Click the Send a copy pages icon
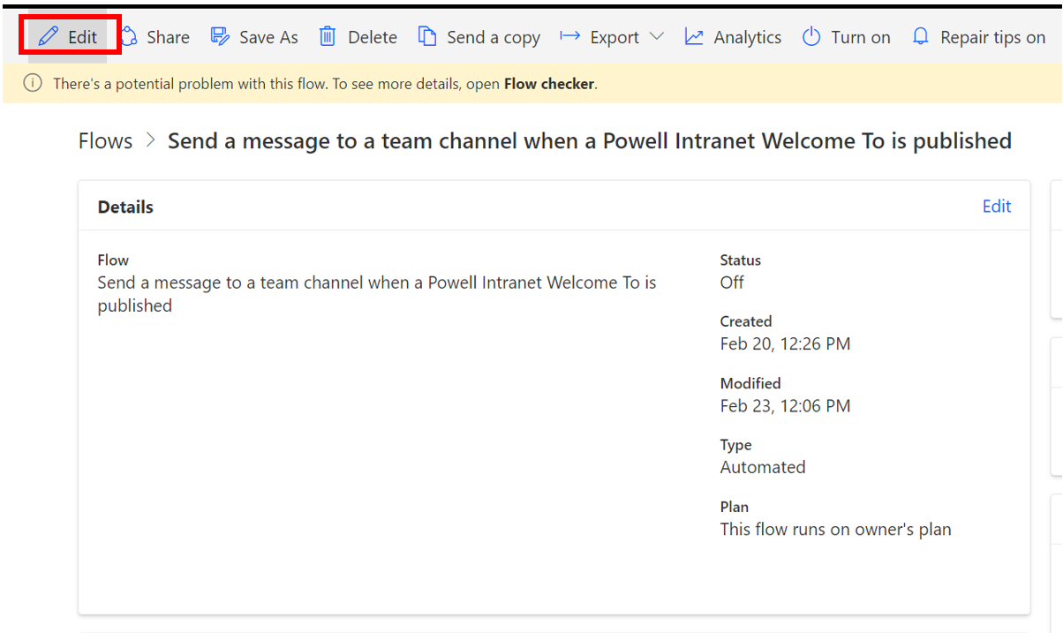Screen dimensions: 1063x633 [427, 37]
